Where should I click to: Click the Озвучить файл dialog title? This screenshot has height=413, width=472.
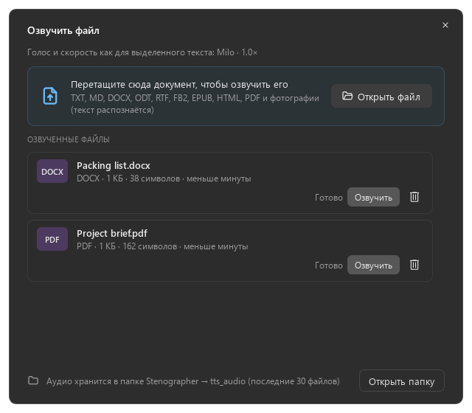click(63, 30)
